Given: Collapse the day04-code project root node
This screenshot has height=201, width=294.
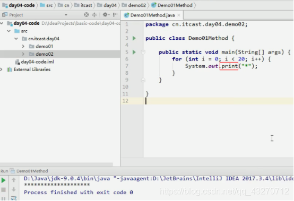Looking at the screenshot, I should [2, 23].
